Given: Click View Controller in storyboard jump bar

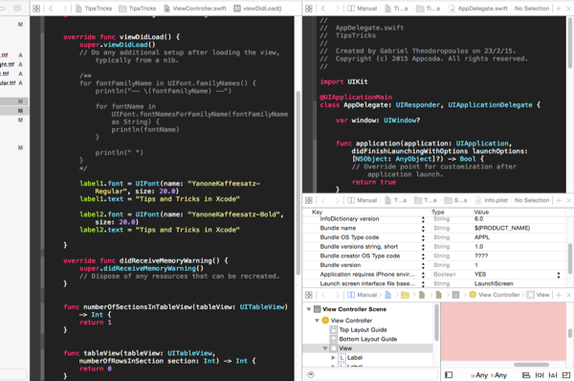Looking at the screenshot, I should click(495, 295).
